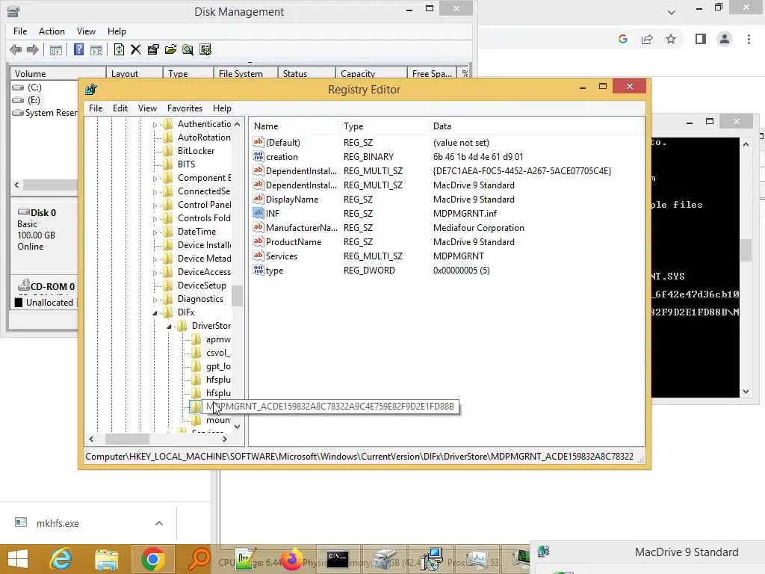Image resolution: width=765 pixels, height=574 pixels.
Task: Expand the Component Based registry key
Action: click(155, 179)
